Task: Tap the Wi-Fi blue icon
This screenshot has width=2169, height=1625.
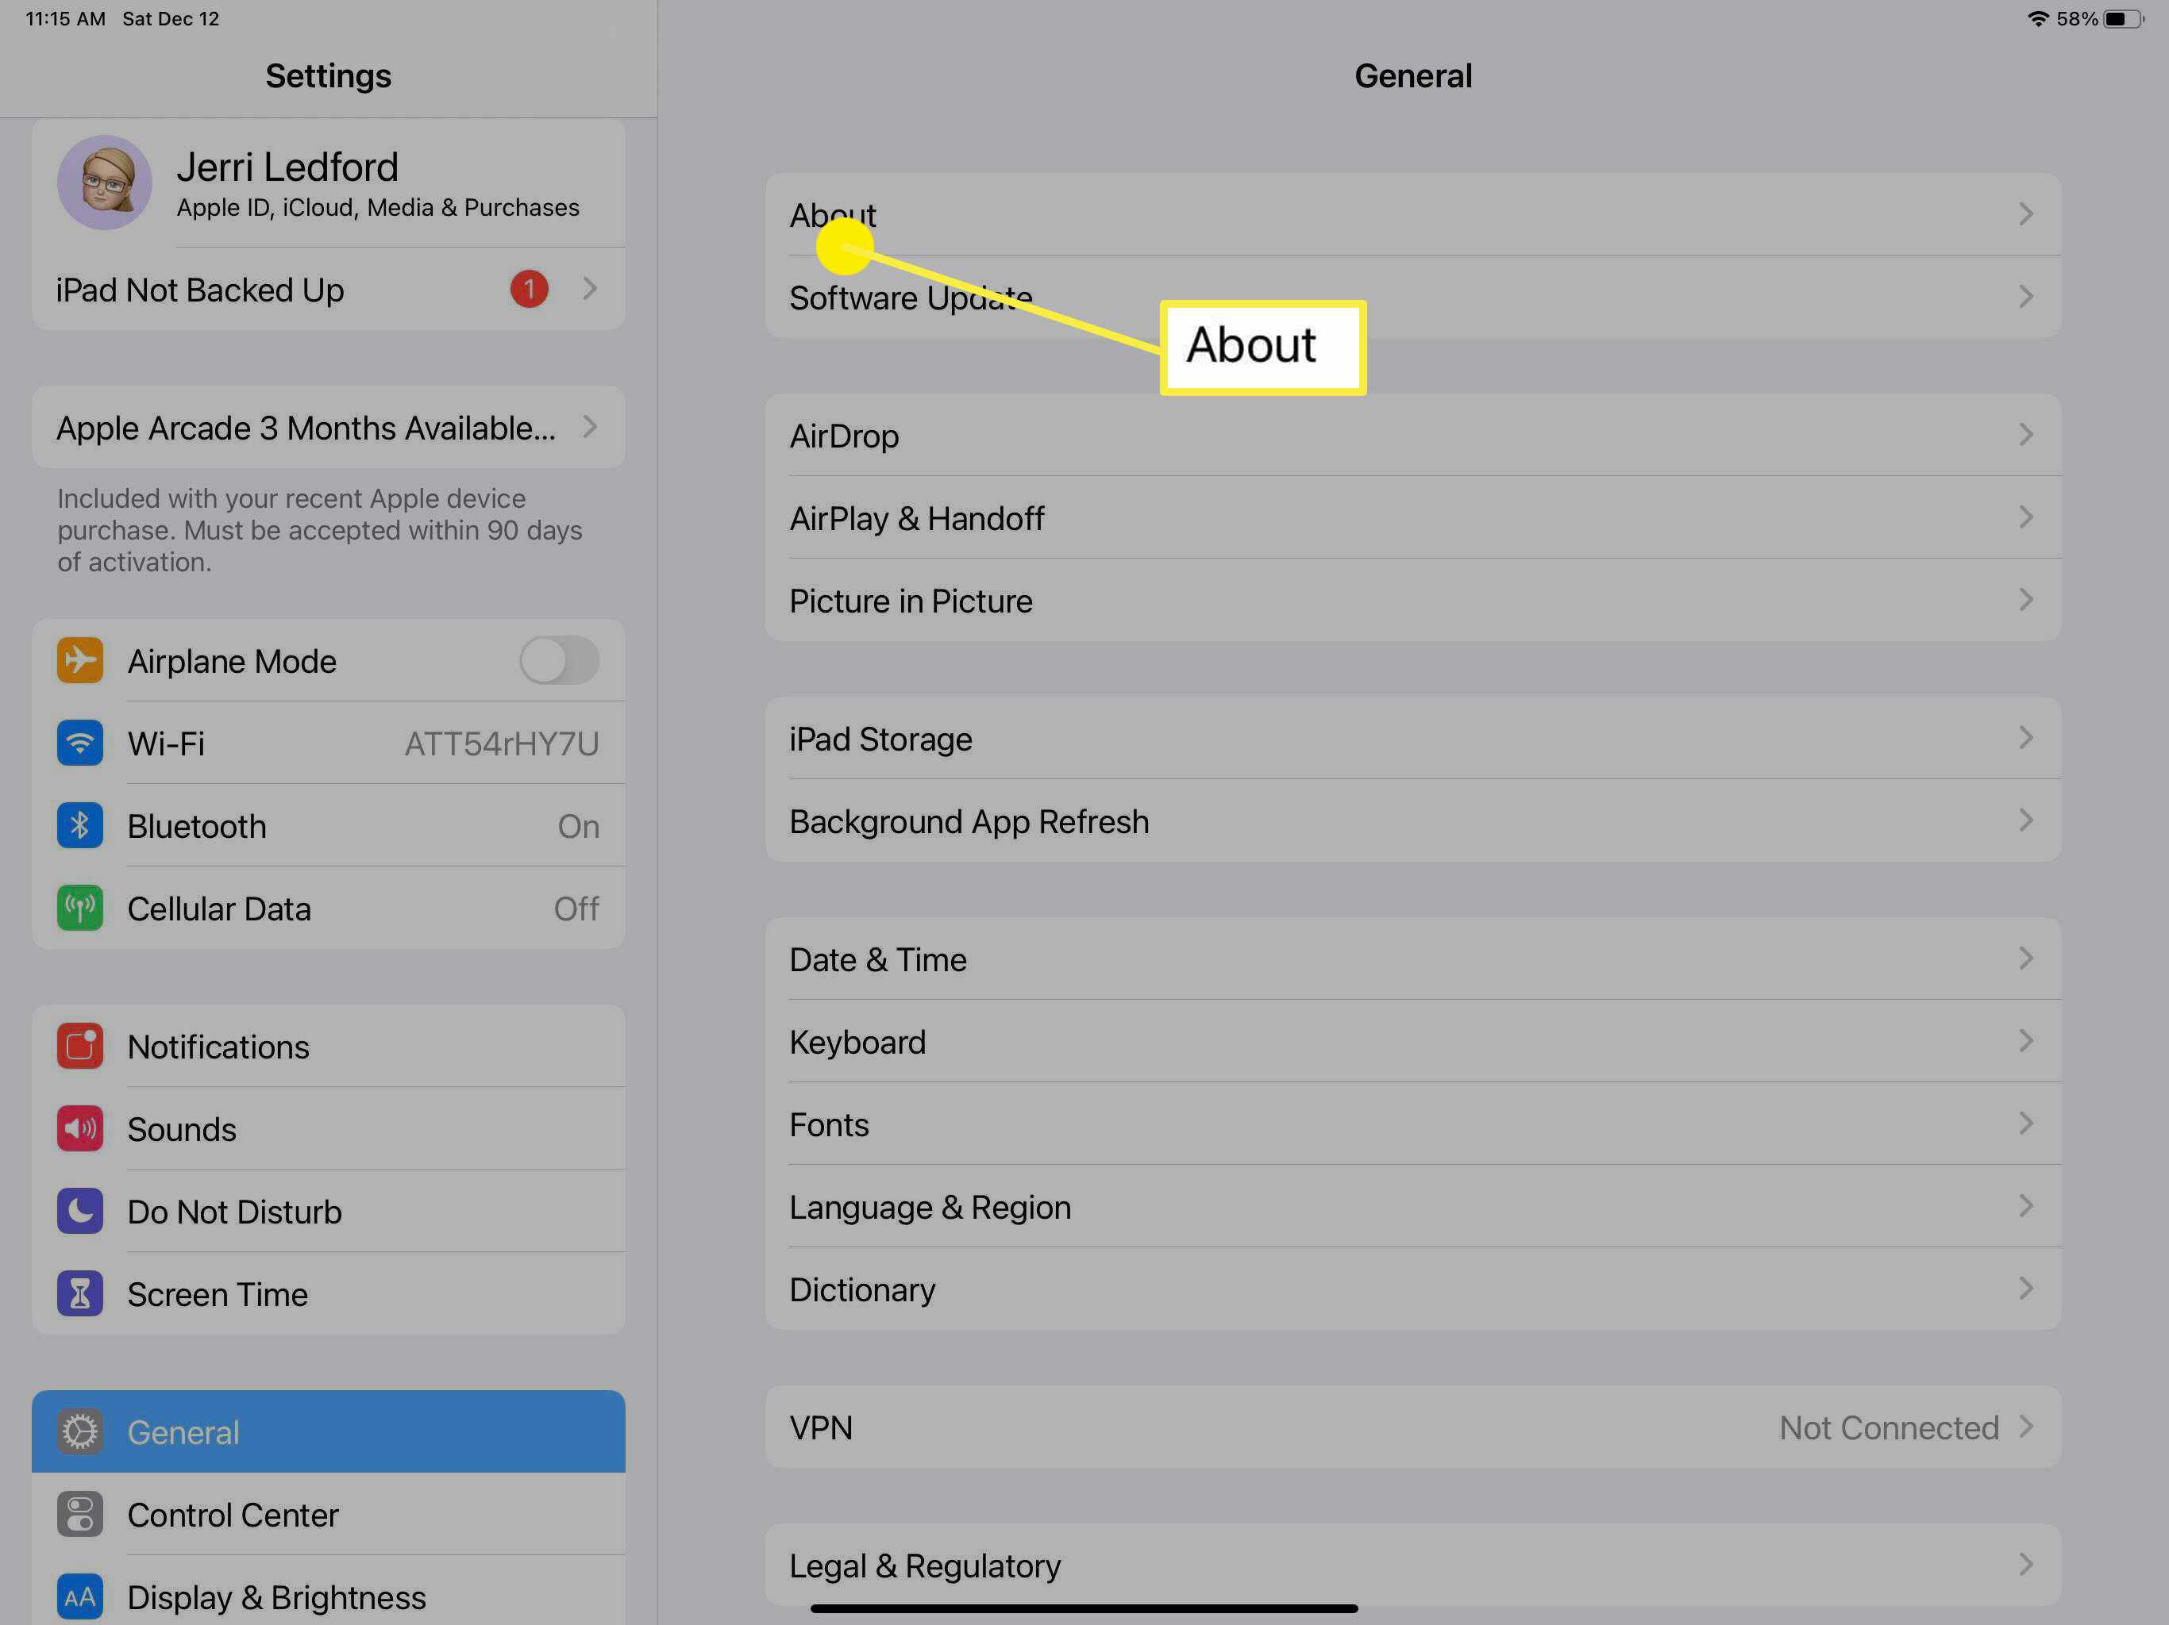Action: click(x=79, y=743)
